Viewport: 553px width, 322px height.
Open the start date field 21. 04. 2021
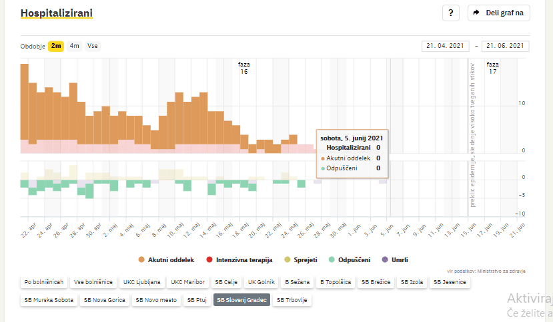click(446, 46)
